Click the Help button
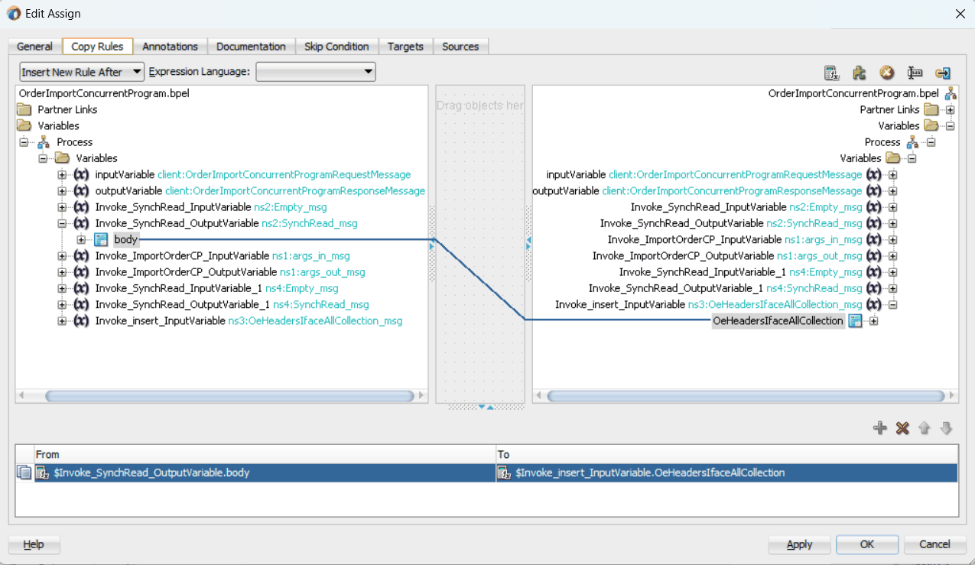Viewport: 975px width, 565px height. [34, 544]
